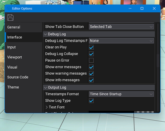The height and width of the screenshot is (131, 165).
Task: Toggle the Show Log Type checkbox
Action: [x=91, y=101]
